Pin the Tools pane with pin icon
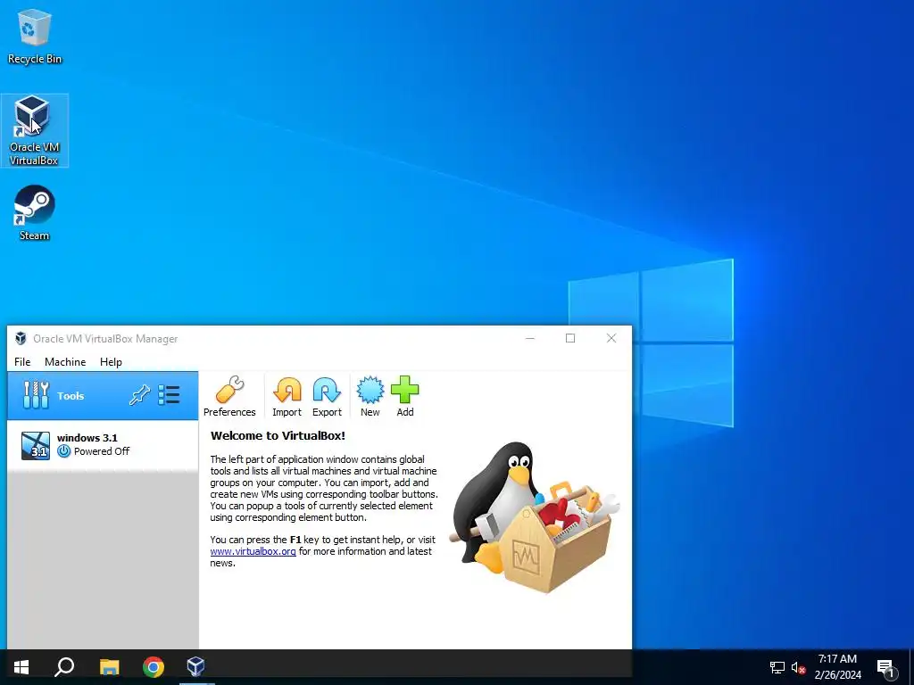The width and height of the screenshot is (914, 685). click(x=139, y=395)
